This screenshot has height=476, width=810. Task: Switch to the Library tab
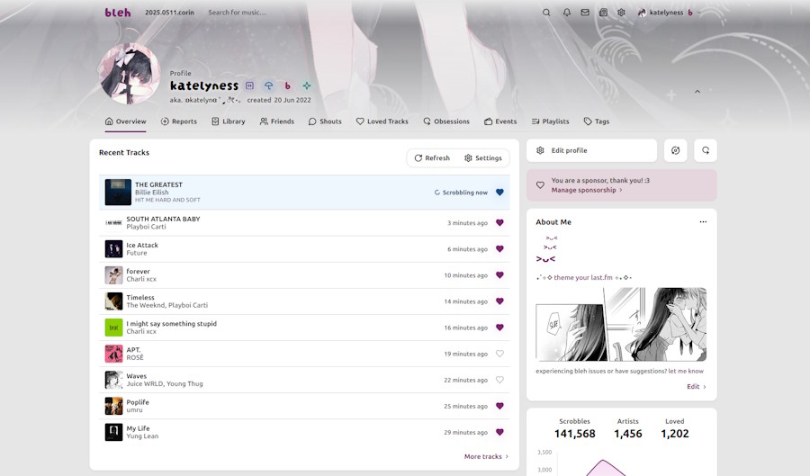(228, 121)
